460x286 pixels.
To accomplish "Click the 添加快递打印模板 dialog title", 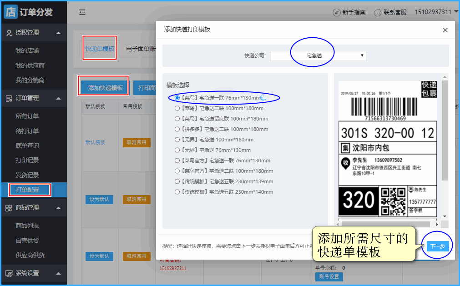I will [x=187, y=29].
